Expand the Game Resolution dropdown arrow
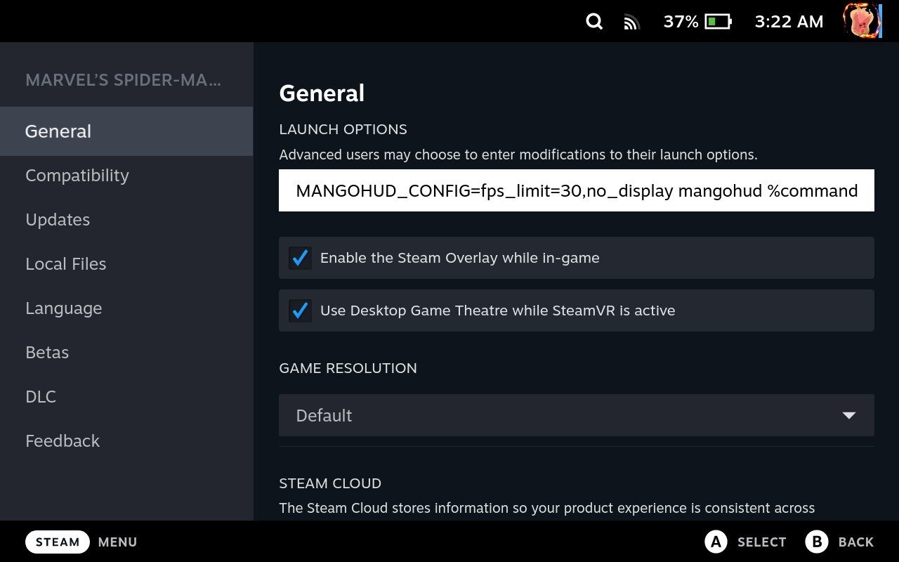 point(848,415)
